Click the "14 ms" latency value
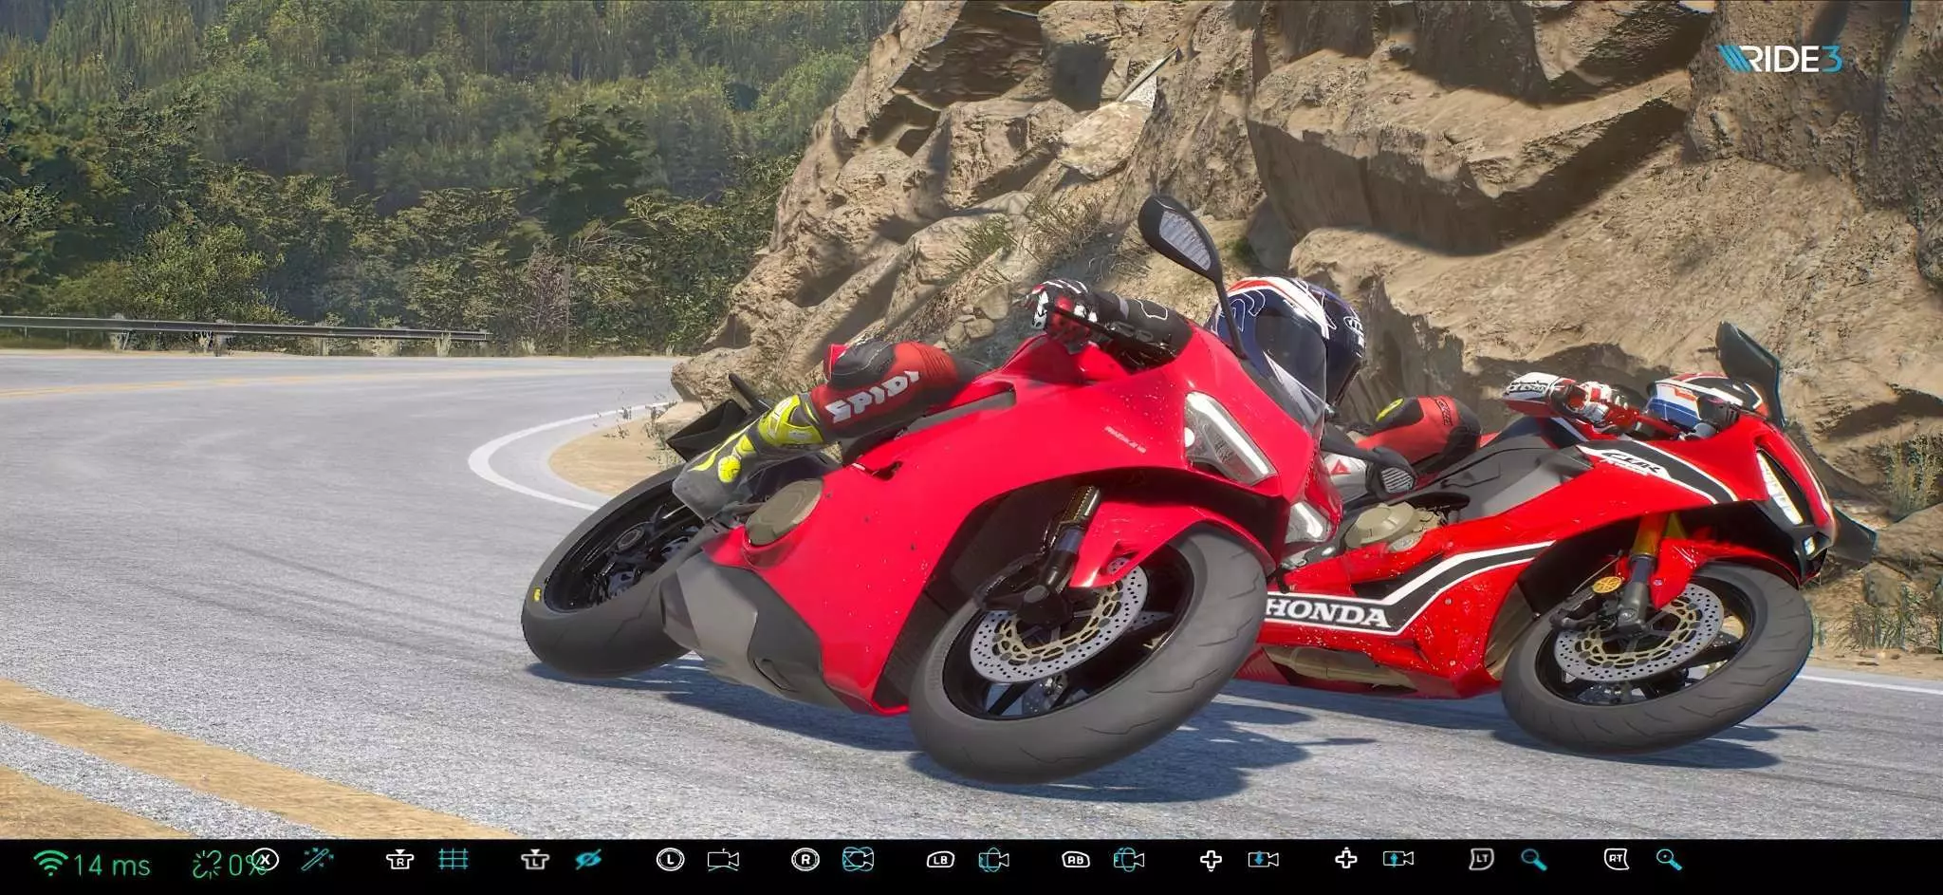This screenshot has width=1943, height=895. click(112, 865)
